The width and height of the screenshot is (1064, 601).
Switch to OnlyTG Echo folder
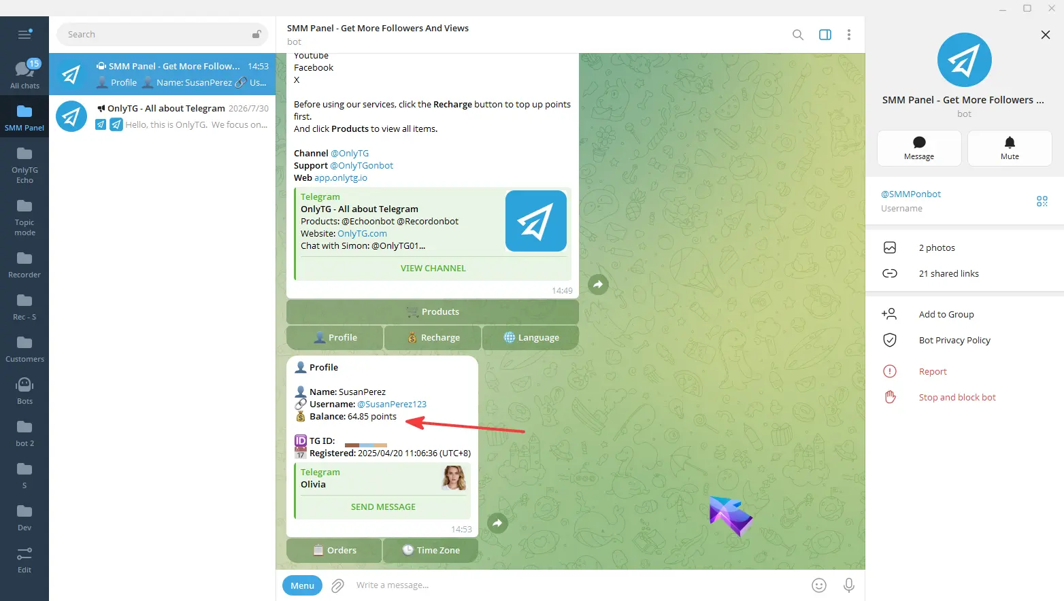[24, 165]
